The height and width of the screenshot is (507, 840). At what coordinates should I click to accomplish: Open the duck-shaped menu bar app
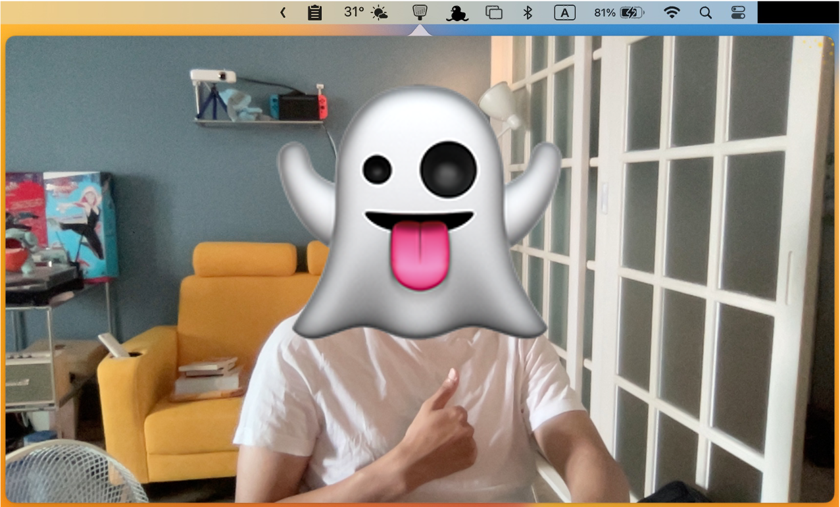point(457,13)
